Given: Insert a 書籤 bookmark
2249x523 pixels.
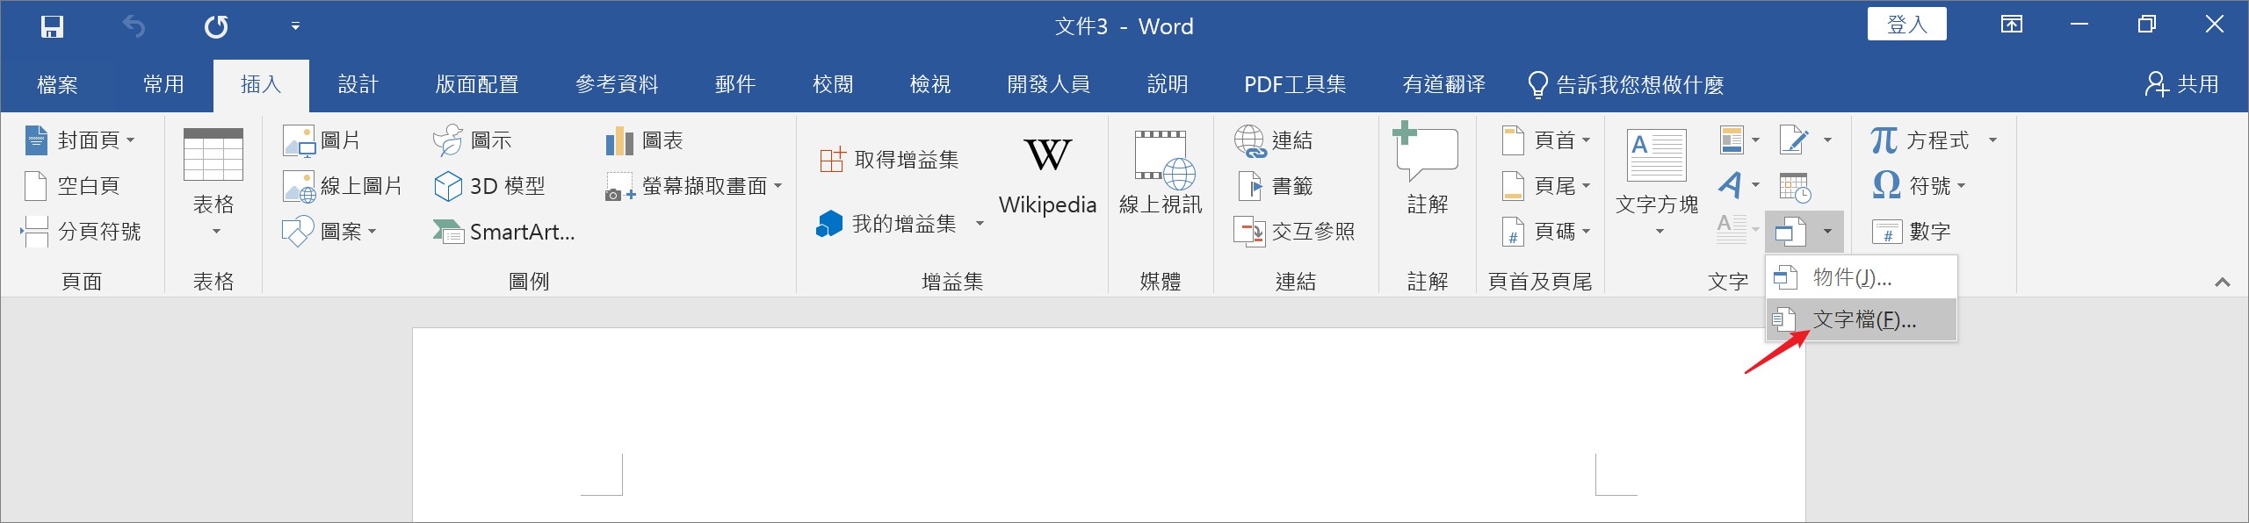Looking at the screenshot, I should coord(1276,186).
